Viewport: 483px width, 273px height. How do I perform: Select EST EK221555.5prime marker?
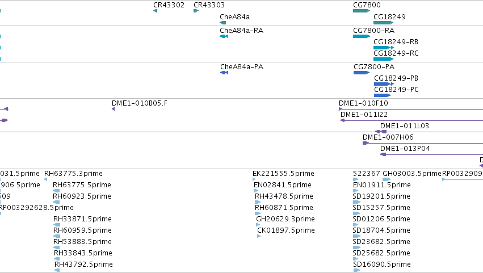point(254,179)
